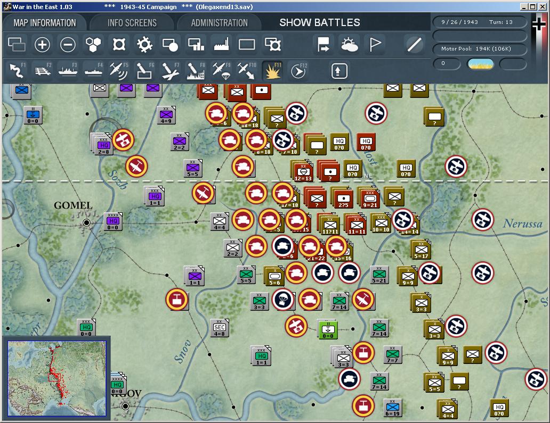Open preferences with the gear icon
The image size is (550, 423).
tap(144, 45)
